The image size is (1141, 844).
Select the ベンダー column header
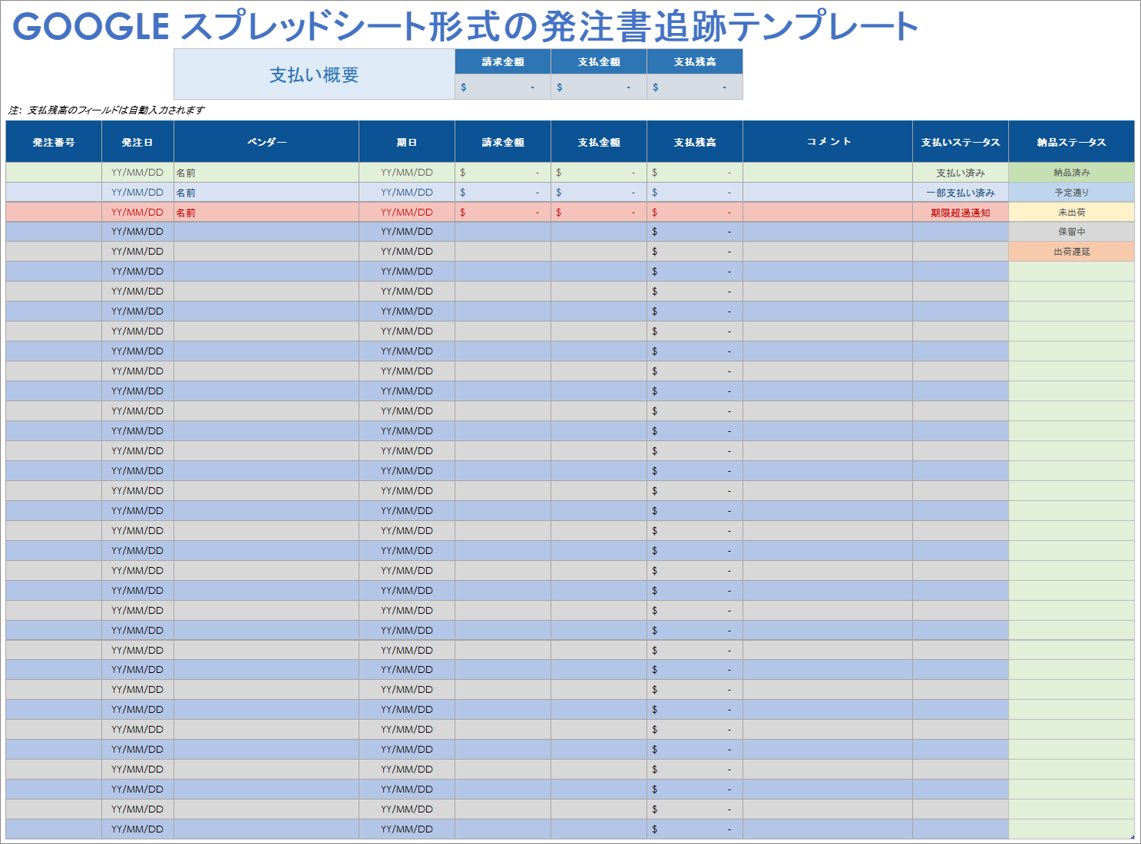[266, 142]
